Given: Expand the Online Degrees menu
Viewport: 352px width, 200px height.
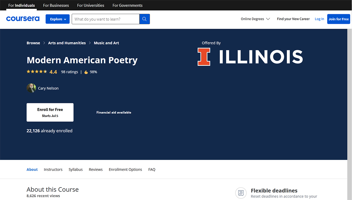Looking at the screenshot, I should [x=255, y=19].
